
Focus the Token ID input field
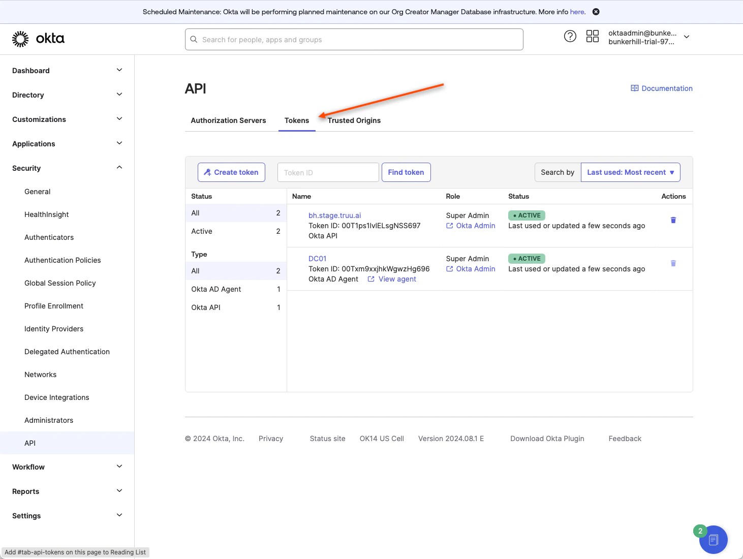point(328,172)
